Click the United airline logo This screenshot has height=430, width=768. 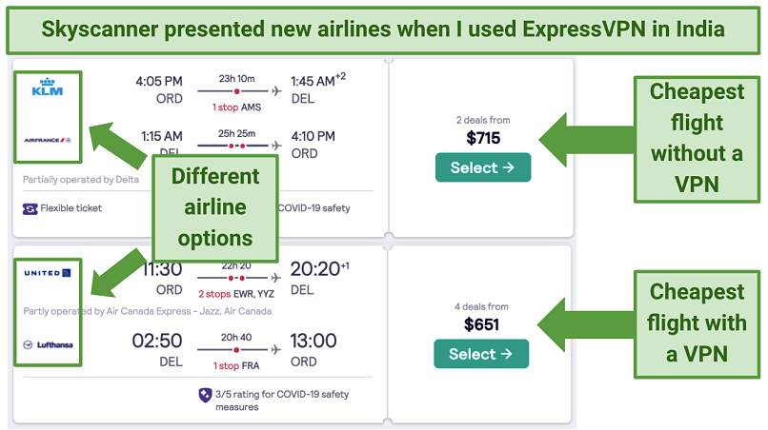[48, 273]
